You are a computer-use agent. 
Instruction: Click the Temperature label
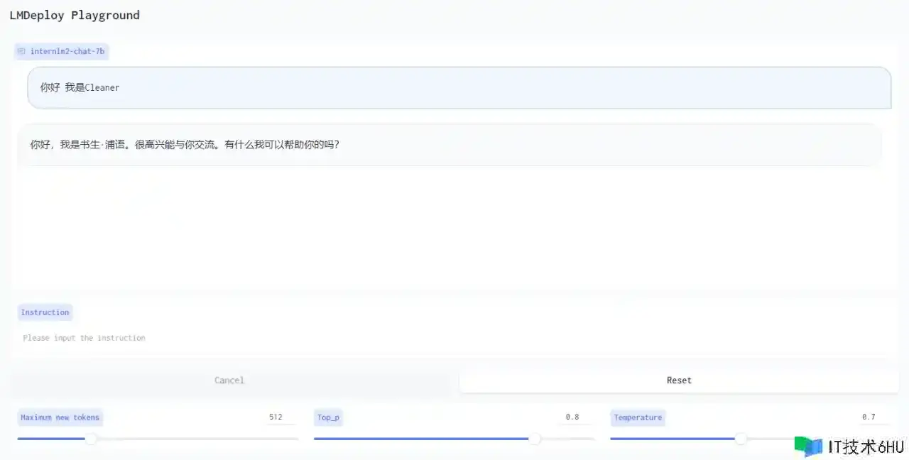(x=637, y=417)
